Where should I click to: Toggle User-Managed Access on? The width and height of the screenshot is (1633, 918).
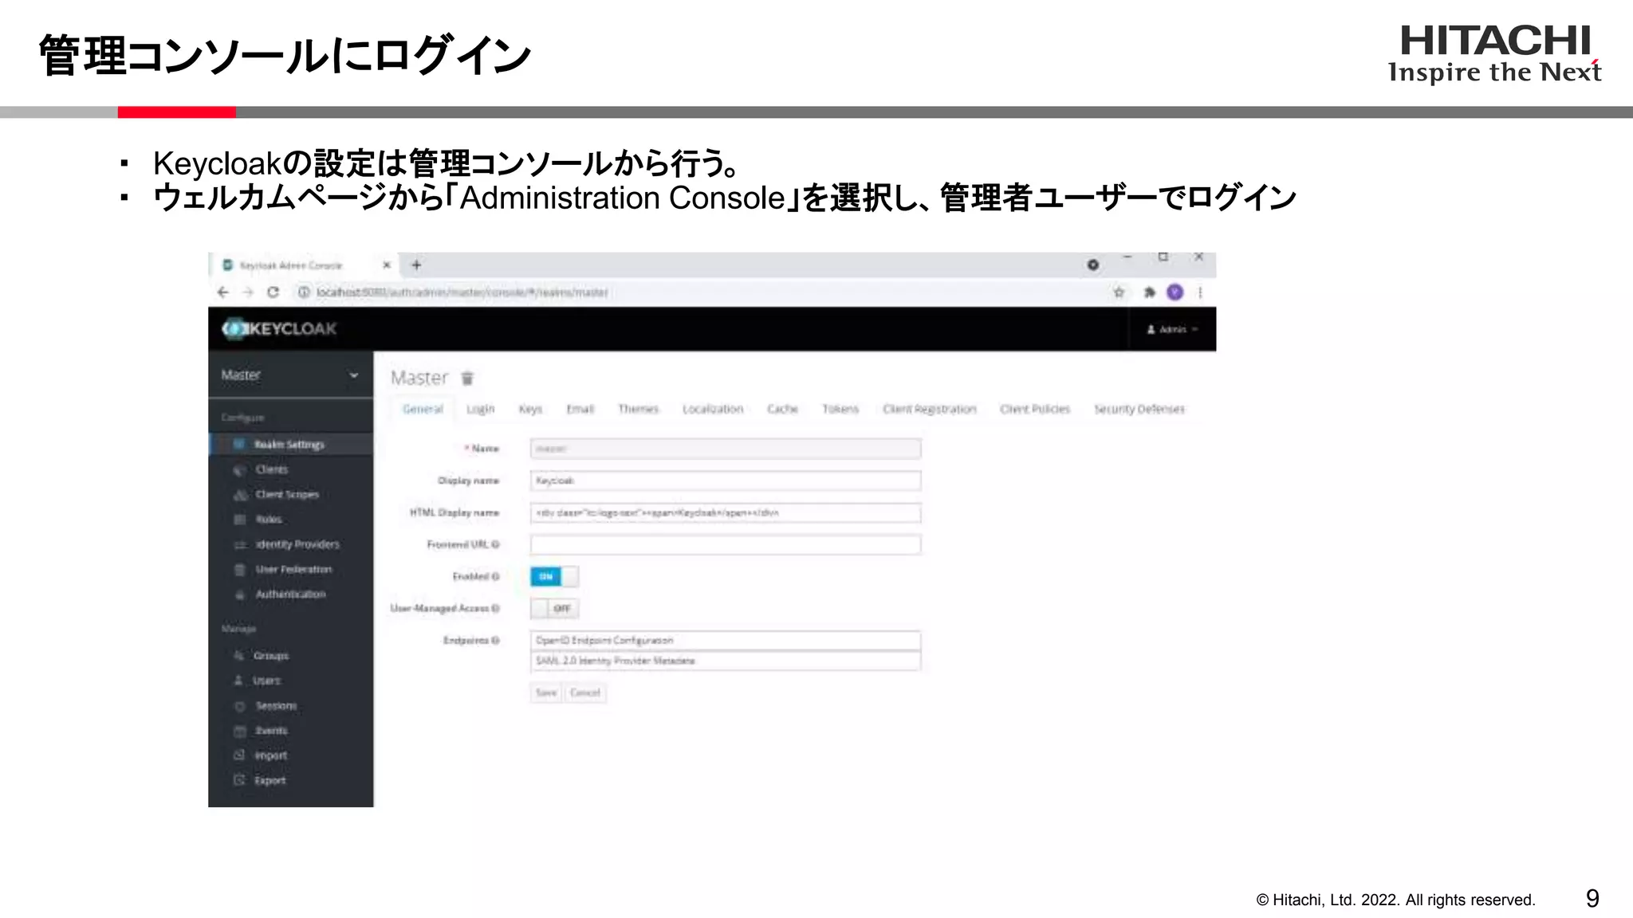(554, 608)
